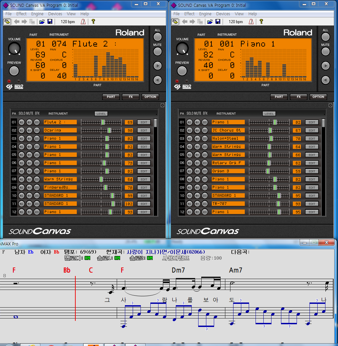Click EDIT for part 01 Flute 2
Image resolution: width=338 pixels, height=346 pixels.
pos(144,122)
